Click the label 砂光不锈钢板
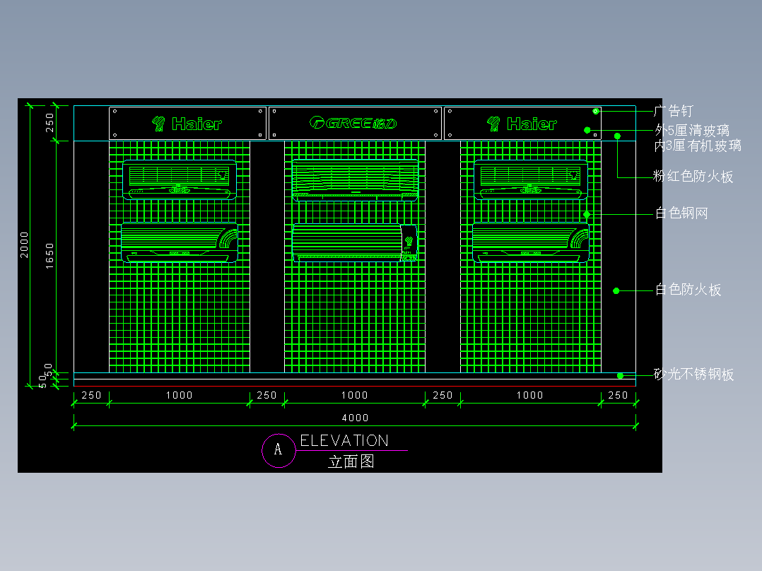This screenshot has height=571, width=762. (x=693, y=374)
